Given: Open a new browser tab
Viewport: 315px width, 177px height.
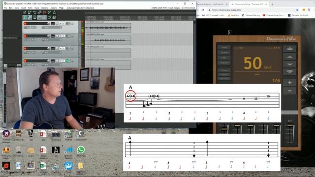Looking at the screenshot, I should coord(272,4).
